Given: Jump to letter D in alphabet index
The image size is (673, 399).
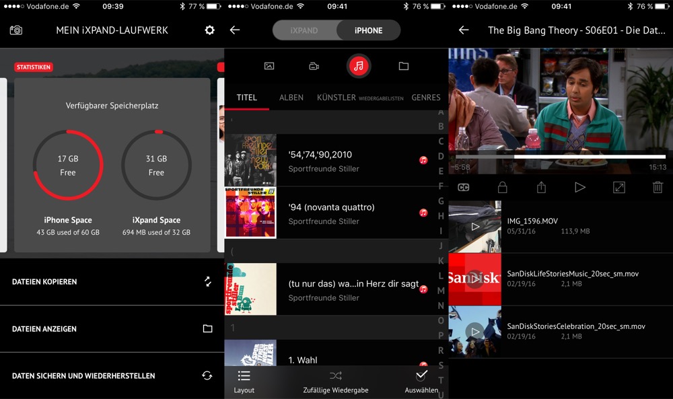Looking at the screenshot, I should (441, 156).
